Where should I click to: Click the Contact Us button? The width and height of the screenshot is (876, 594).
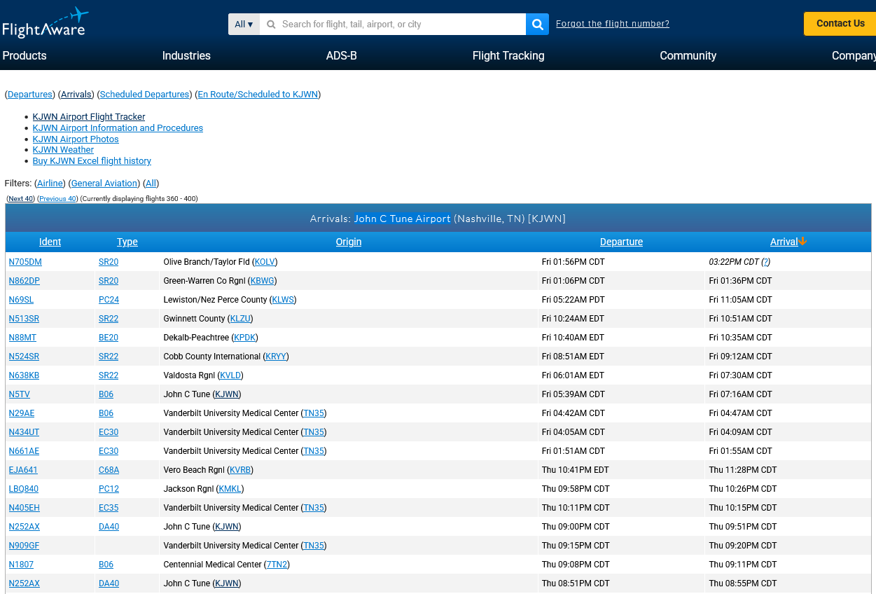pyautogui.click(x=840, y=24)
